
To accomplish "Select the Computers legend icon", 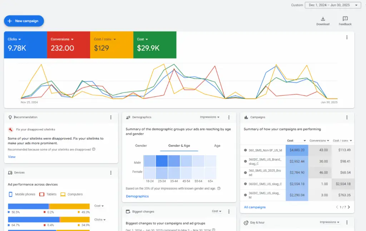I will [x=64, y=194].
